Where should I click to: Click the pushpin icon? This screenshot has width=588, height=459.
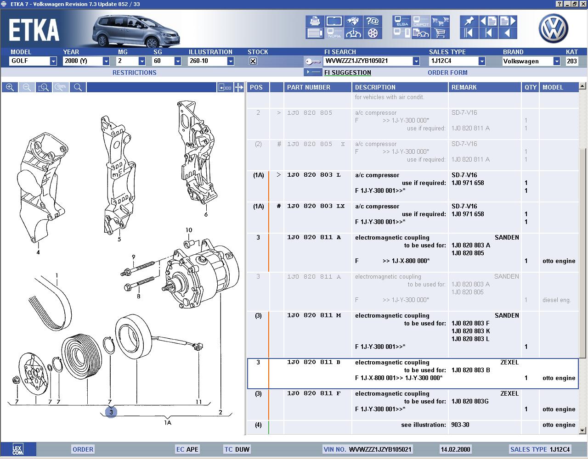469,21
